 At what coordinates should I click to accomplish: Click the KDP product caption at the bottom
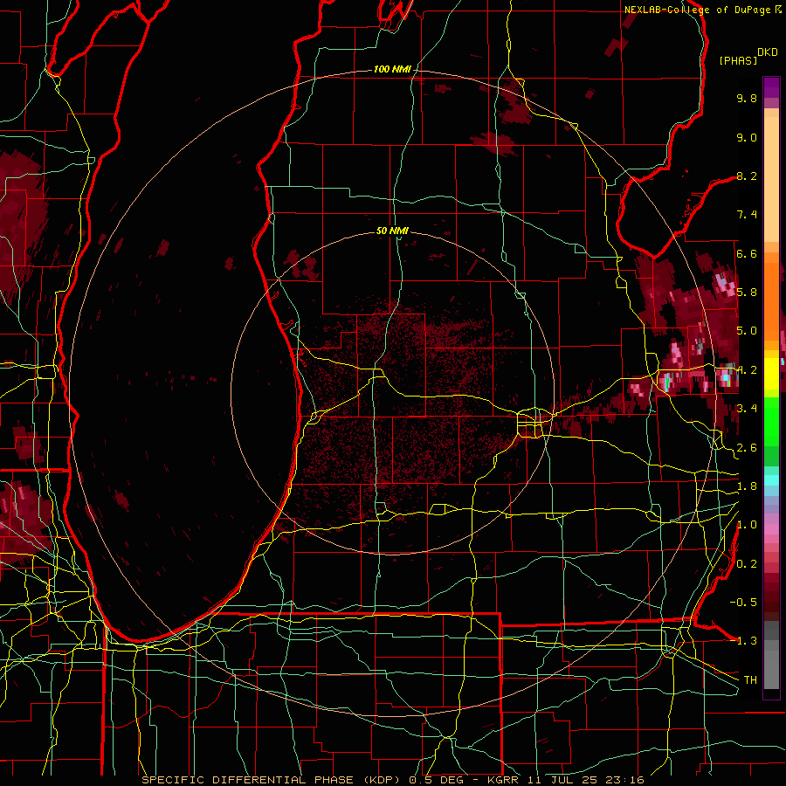pos(392,780)
